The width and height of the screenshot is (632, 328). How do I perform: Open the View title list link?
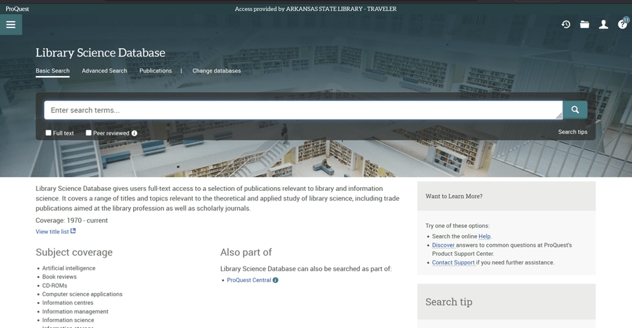53,232
